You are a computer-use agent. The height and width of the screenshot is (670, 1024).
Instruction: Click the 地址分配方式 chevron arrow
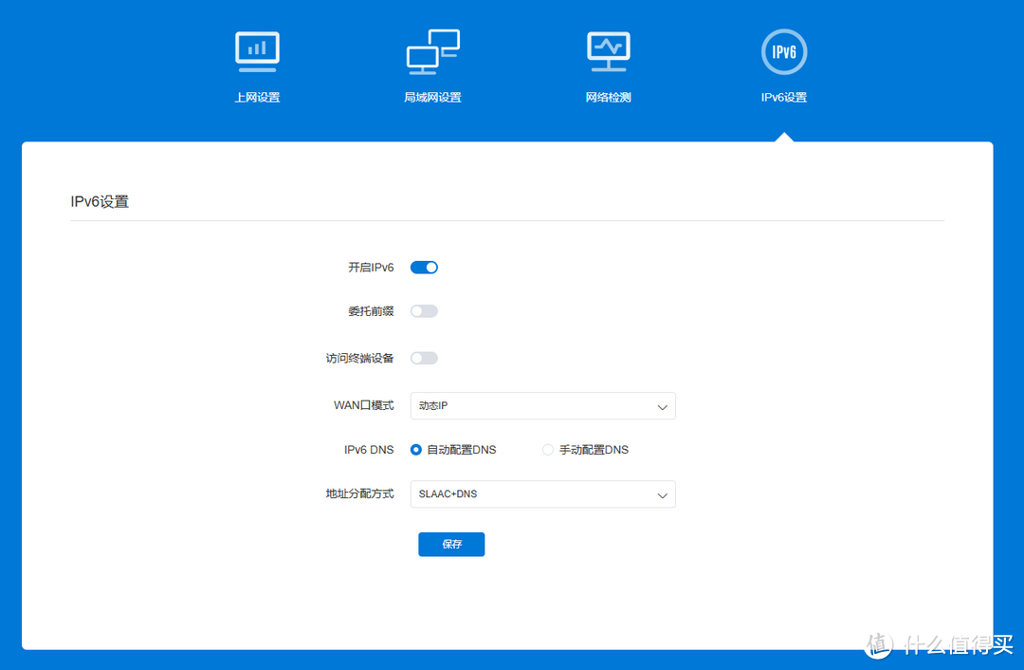[663, 494]
